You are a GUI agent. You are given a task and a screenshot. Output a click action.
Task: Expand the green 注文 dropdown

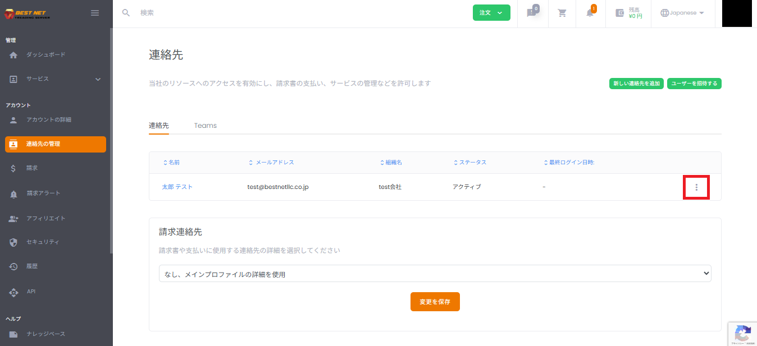pyautogui.click(x=491, y=12)
